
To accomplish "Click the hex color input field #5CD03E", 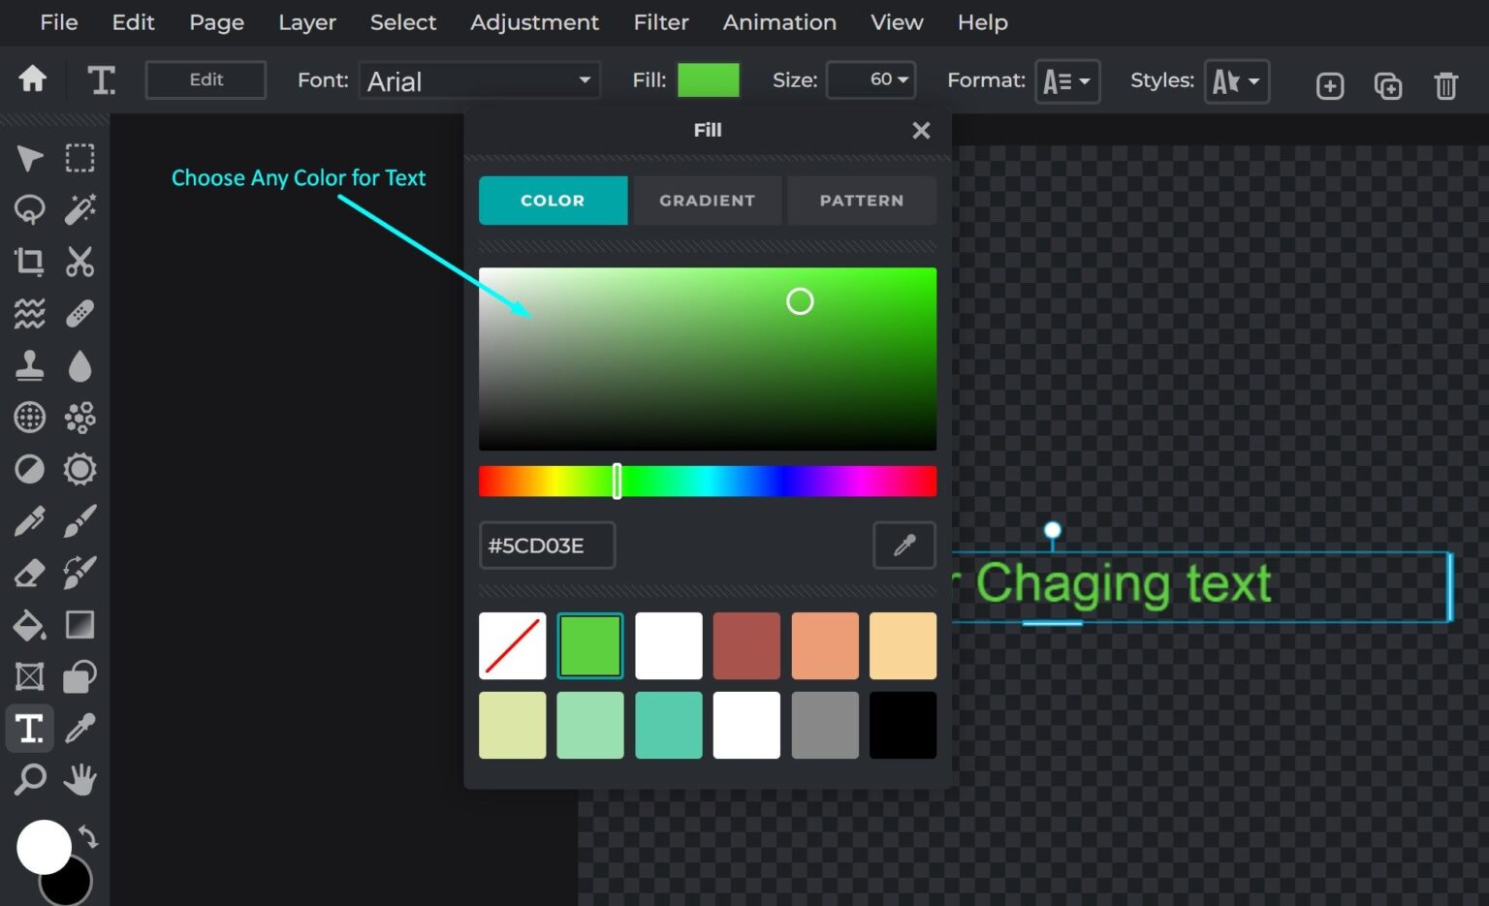I will pyautogui.click(x=547, y=546).
